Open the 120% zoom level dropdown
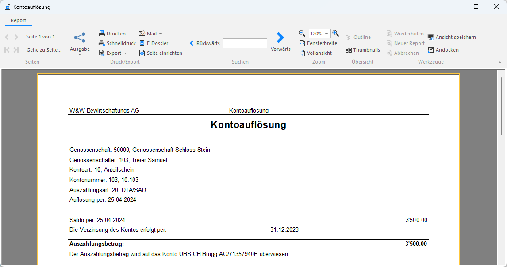 (x=326, y=34)
